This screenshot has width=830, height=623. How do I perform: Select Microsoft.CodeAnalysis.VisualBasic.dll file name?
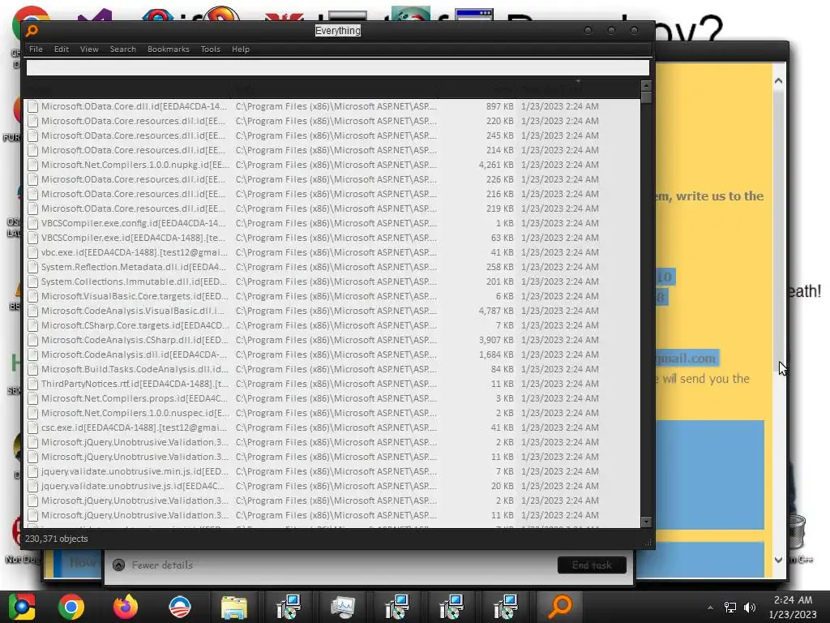tap(133, 311)
